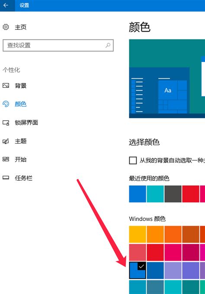
Task: Click the 最近使用的颜色 label
Action: [149, 178]
